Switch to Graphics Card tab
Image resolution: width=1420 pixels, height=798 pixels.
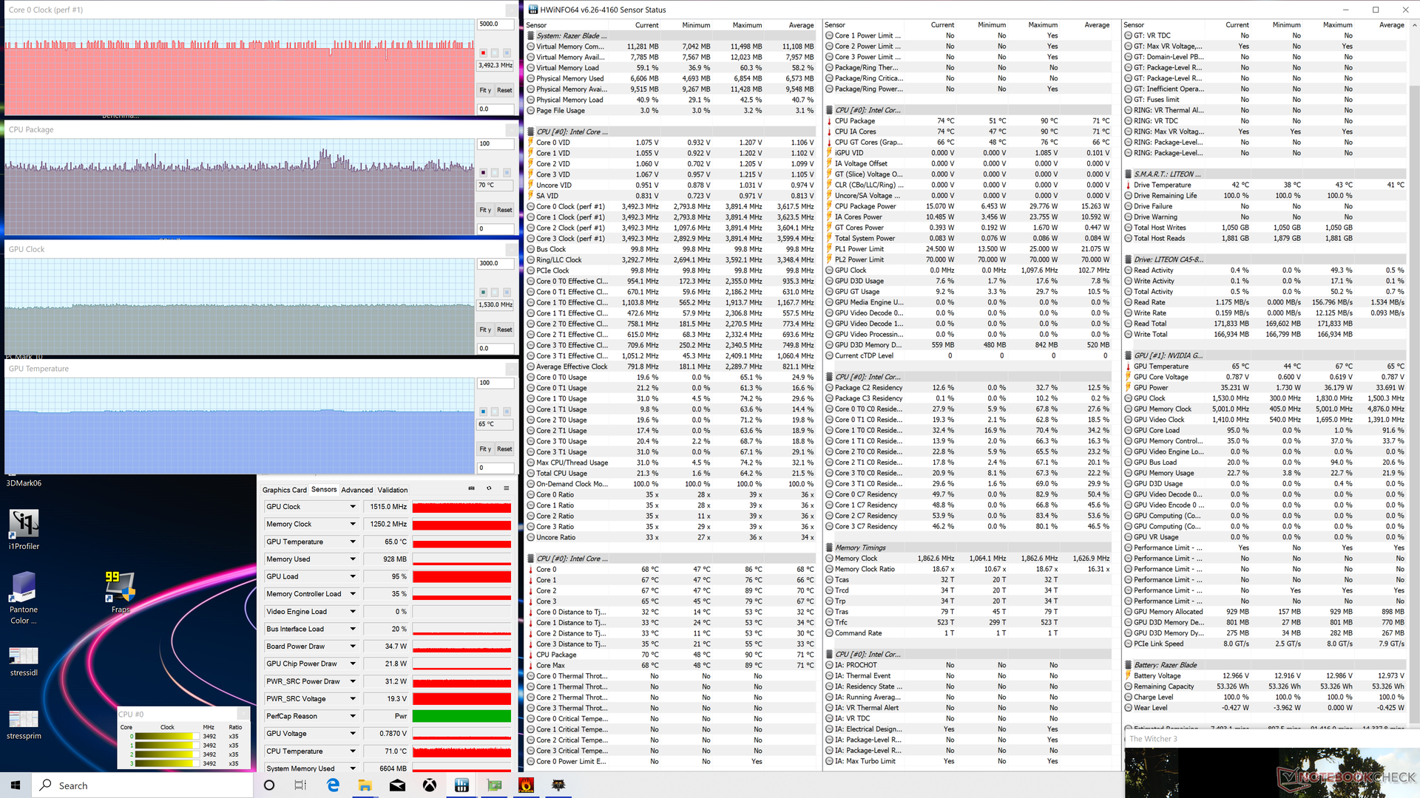284,490
